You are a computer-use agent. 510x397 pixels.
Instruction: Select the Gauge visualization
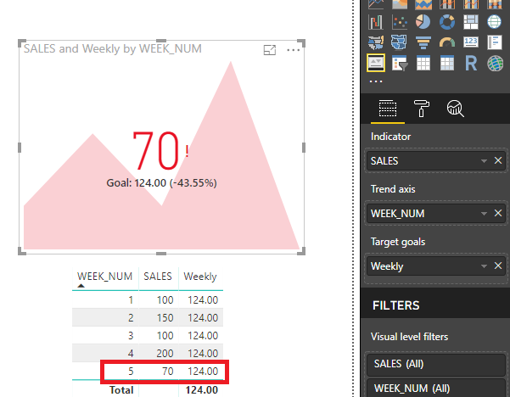(x=447, y=42)
